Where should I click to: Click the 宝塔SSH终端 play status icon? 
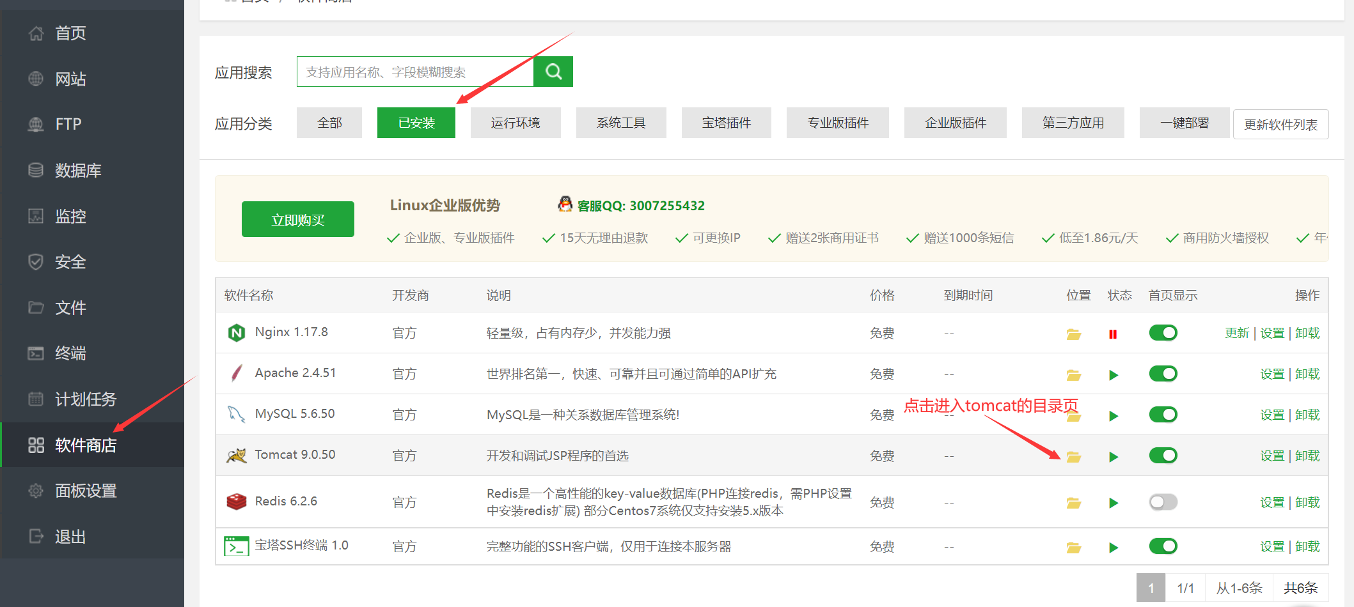(x=1114, y=547)
